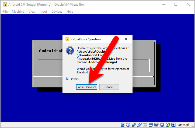Viewport: 195px width, 128px height.
Task: Click the video capture status icon
Action: coord(156,125)
